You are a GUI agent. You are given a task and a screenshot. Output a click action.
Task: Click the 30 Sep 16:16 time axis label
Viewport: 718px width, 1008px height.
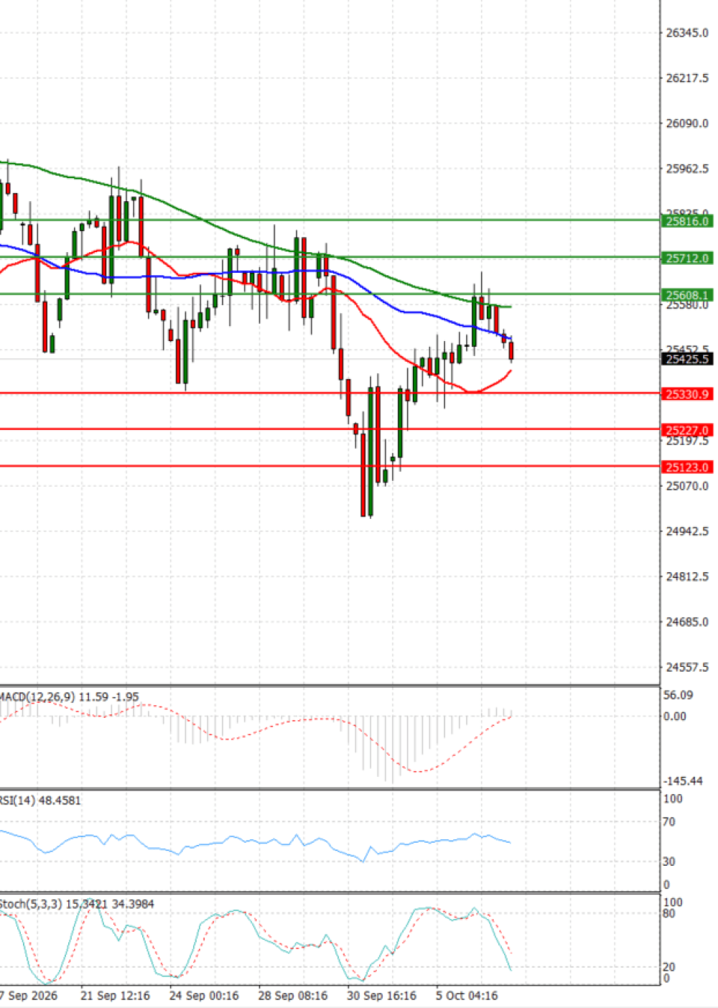[x=381, y=996]
